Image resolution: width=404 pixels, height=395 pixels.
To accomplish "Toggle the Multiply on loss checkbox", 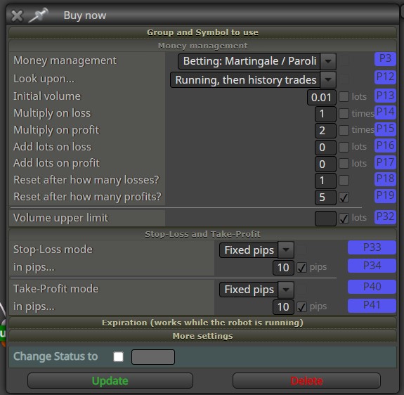I will coord(344,114).
